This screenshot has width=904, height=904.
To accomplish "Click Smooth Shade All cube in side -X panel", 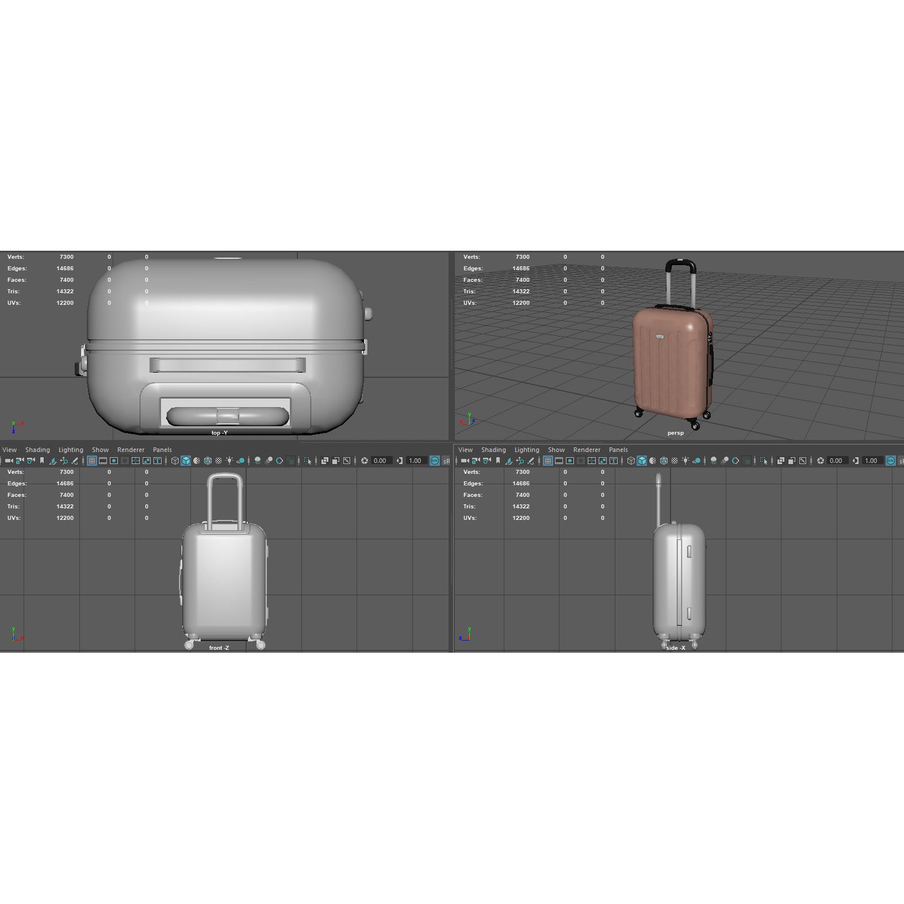I will click(642, 461).
